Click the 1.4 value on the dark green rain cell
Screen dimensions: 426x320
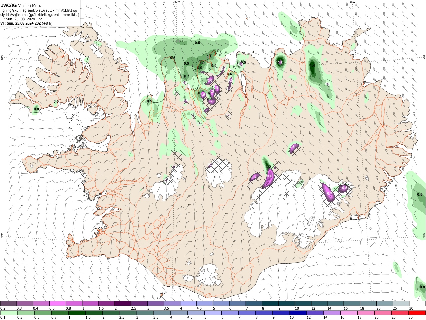click(x=312, y=66)
